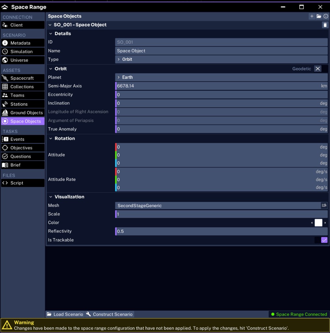330x333 pixels.
Task: Click the red-marked Attitude X field
Action: (x=222, y=147)
